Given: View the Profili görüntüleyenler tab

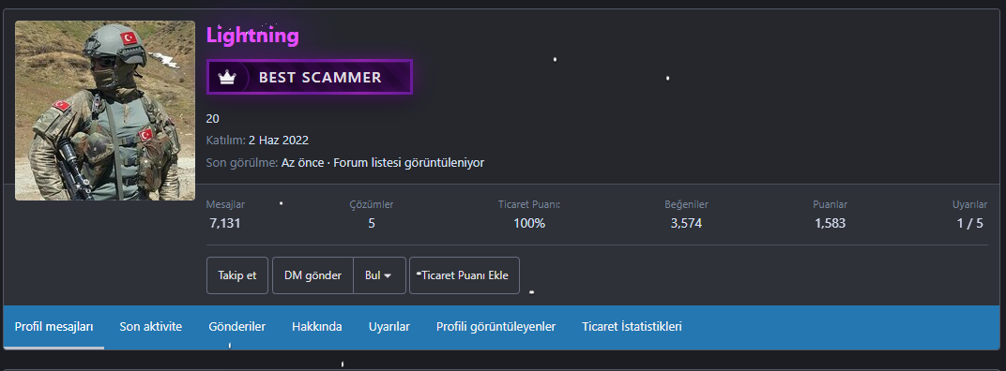Looking at the screenshot, I should [x=495, y=327].
